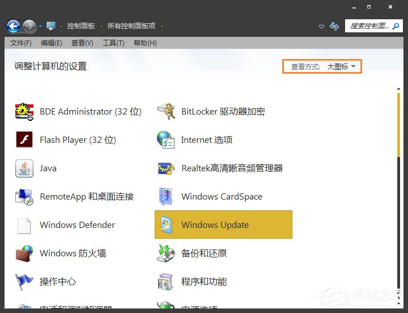The width and height of the screenshot is (408, 313).
Task: Click the Windows Defender text link
Action: (x=77, y=225)
